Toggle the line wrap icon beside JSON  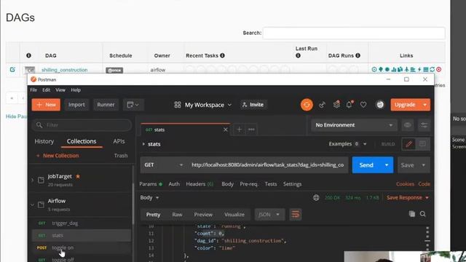coord(296,215)
